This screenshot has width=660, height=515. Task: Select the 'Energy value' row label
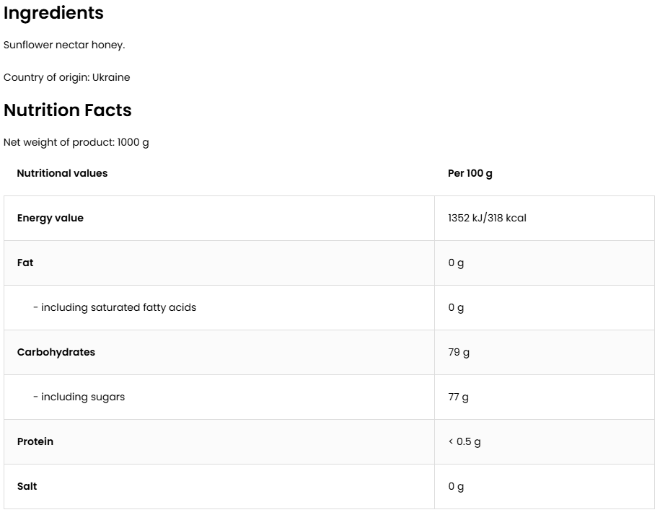(x=50, y=218)
